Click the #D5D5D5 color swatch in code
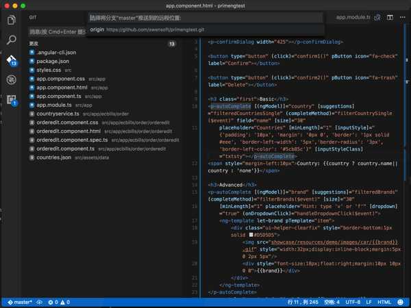The height and width of the screenshot is (308, 411). (x=251, y=235)
